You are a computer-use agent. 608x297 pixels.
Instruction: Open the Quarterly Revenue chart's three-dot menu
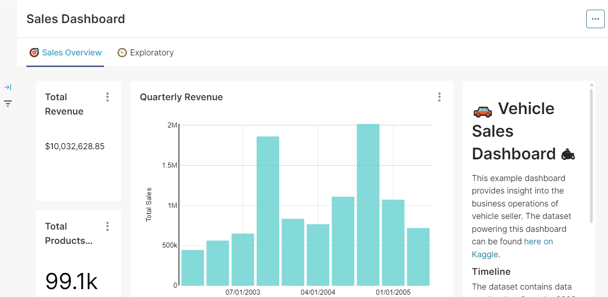[439, 97]
